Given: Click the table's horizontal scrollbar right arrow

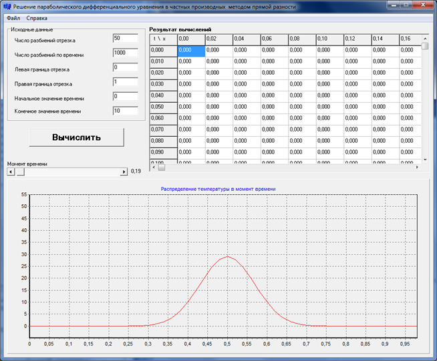Looking at the screenshot, I should click(417, 167).
